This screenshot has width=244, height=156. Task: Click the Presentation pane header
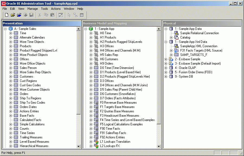click(42, 23)
